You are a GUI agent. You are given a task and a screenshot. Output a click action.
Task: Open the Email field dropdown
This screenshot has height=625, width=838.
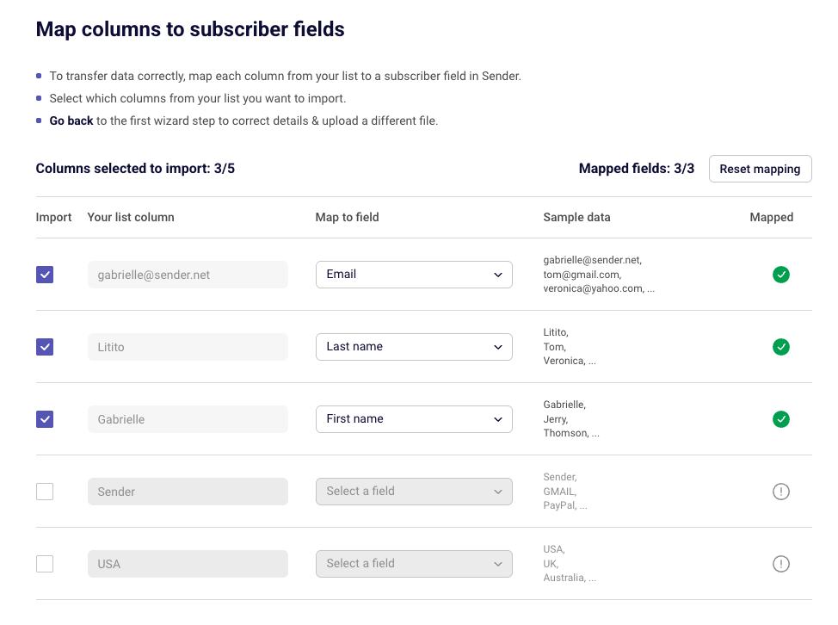[x=414, y=275]
